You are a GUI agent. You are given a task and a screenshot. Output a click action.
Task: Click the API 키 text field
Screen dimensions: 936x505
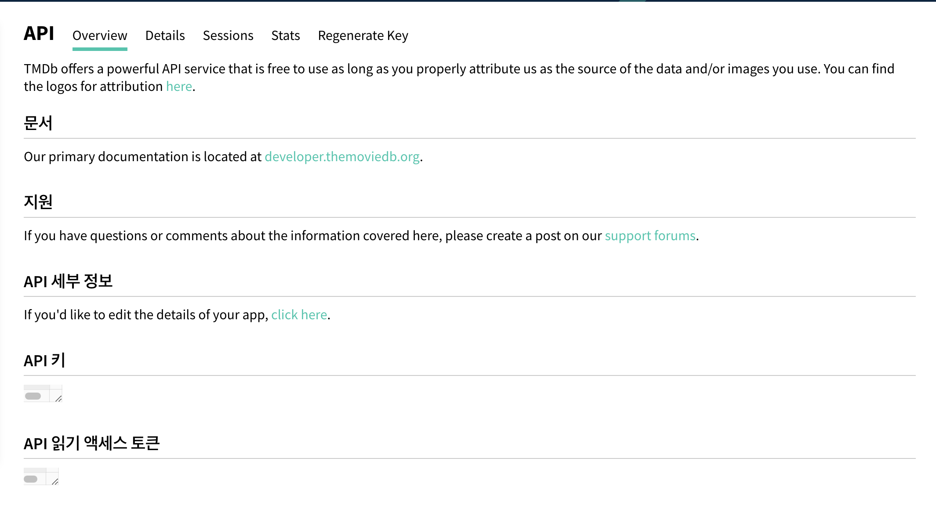click(43, 393)
